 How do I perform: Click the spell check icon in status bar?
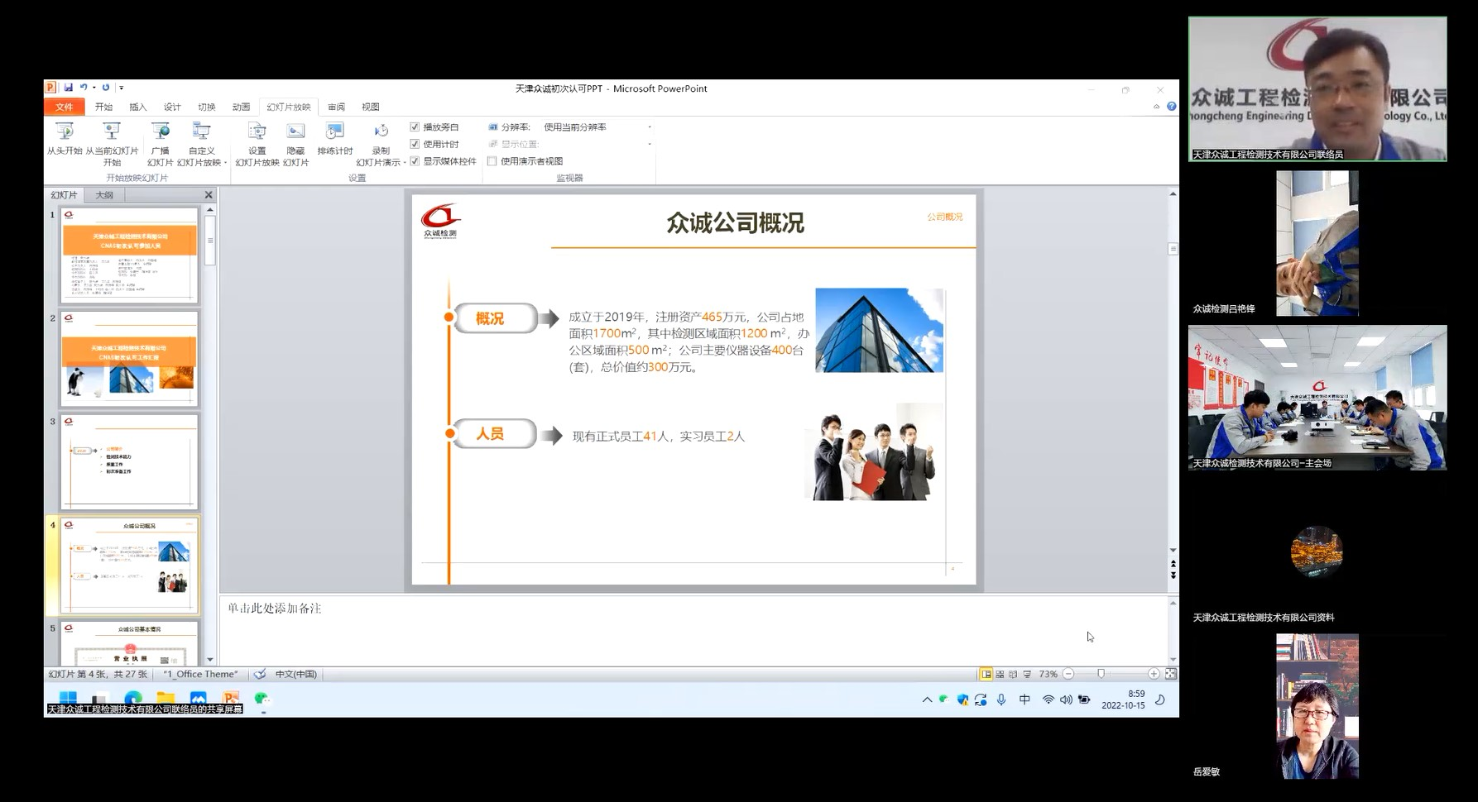pos(260,675)
